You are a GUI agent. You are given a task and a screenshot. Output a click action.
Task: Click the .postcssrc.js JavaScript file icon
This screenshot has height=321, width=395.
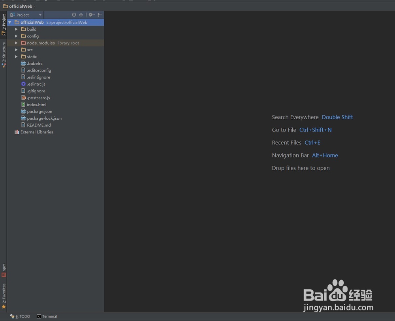point(23,98)
